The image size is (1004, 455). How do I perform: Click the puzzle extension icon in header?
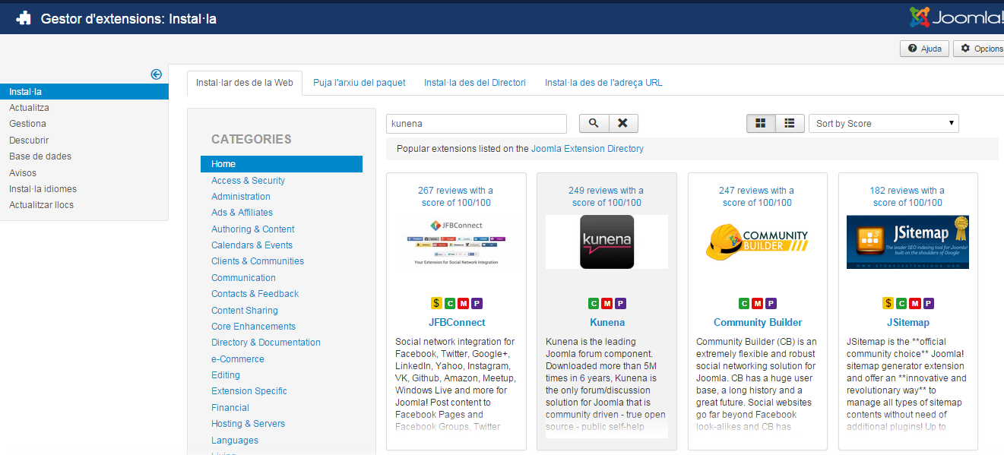tap(24, 18)
